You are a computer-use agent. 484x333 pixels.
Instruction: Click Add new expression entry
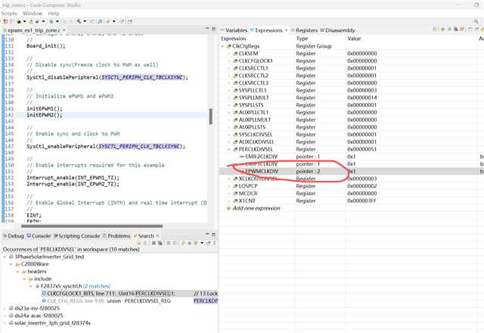pos(257,208)
